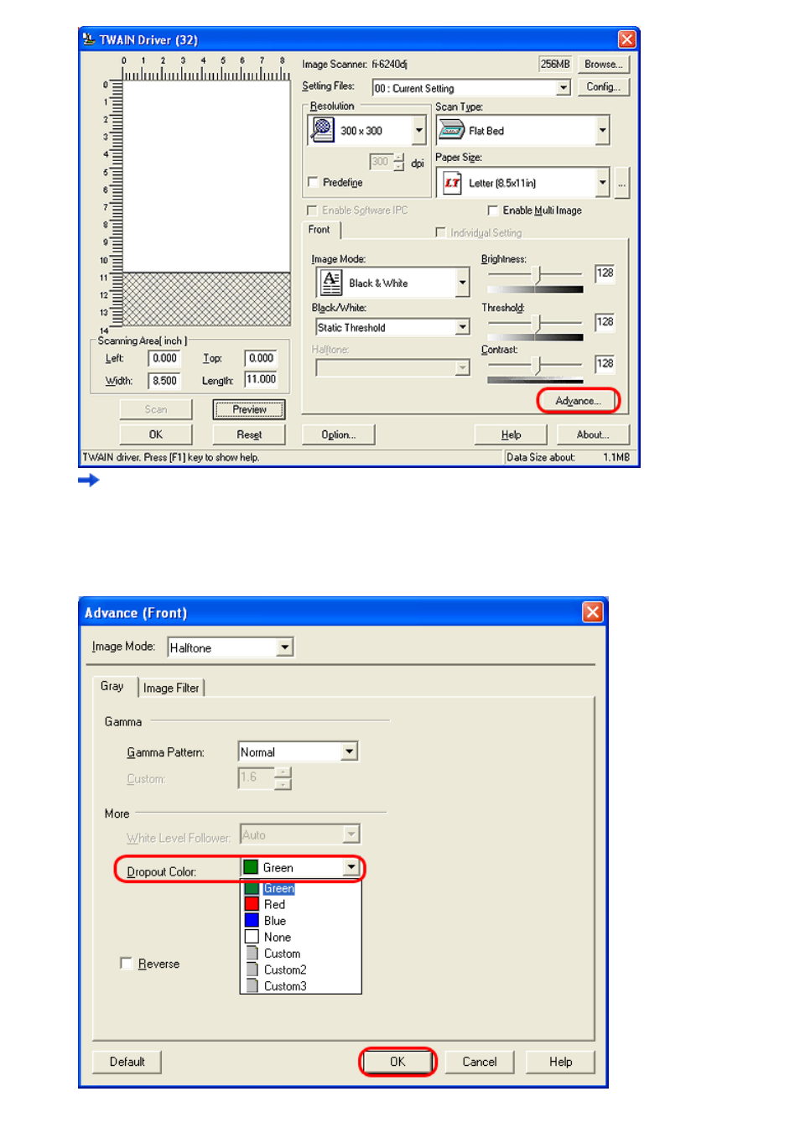
Task: Click the paper size custom "..." button
Action: click(x=621, y=182)
